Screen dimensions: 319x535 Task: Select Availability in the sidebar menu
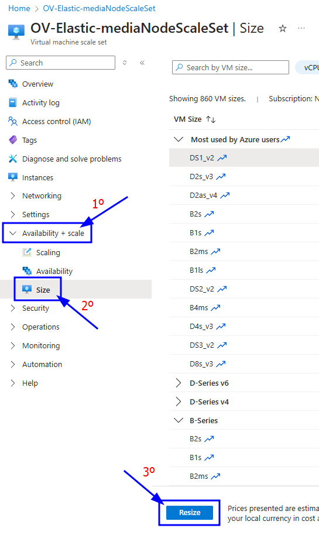pos(54,271)
